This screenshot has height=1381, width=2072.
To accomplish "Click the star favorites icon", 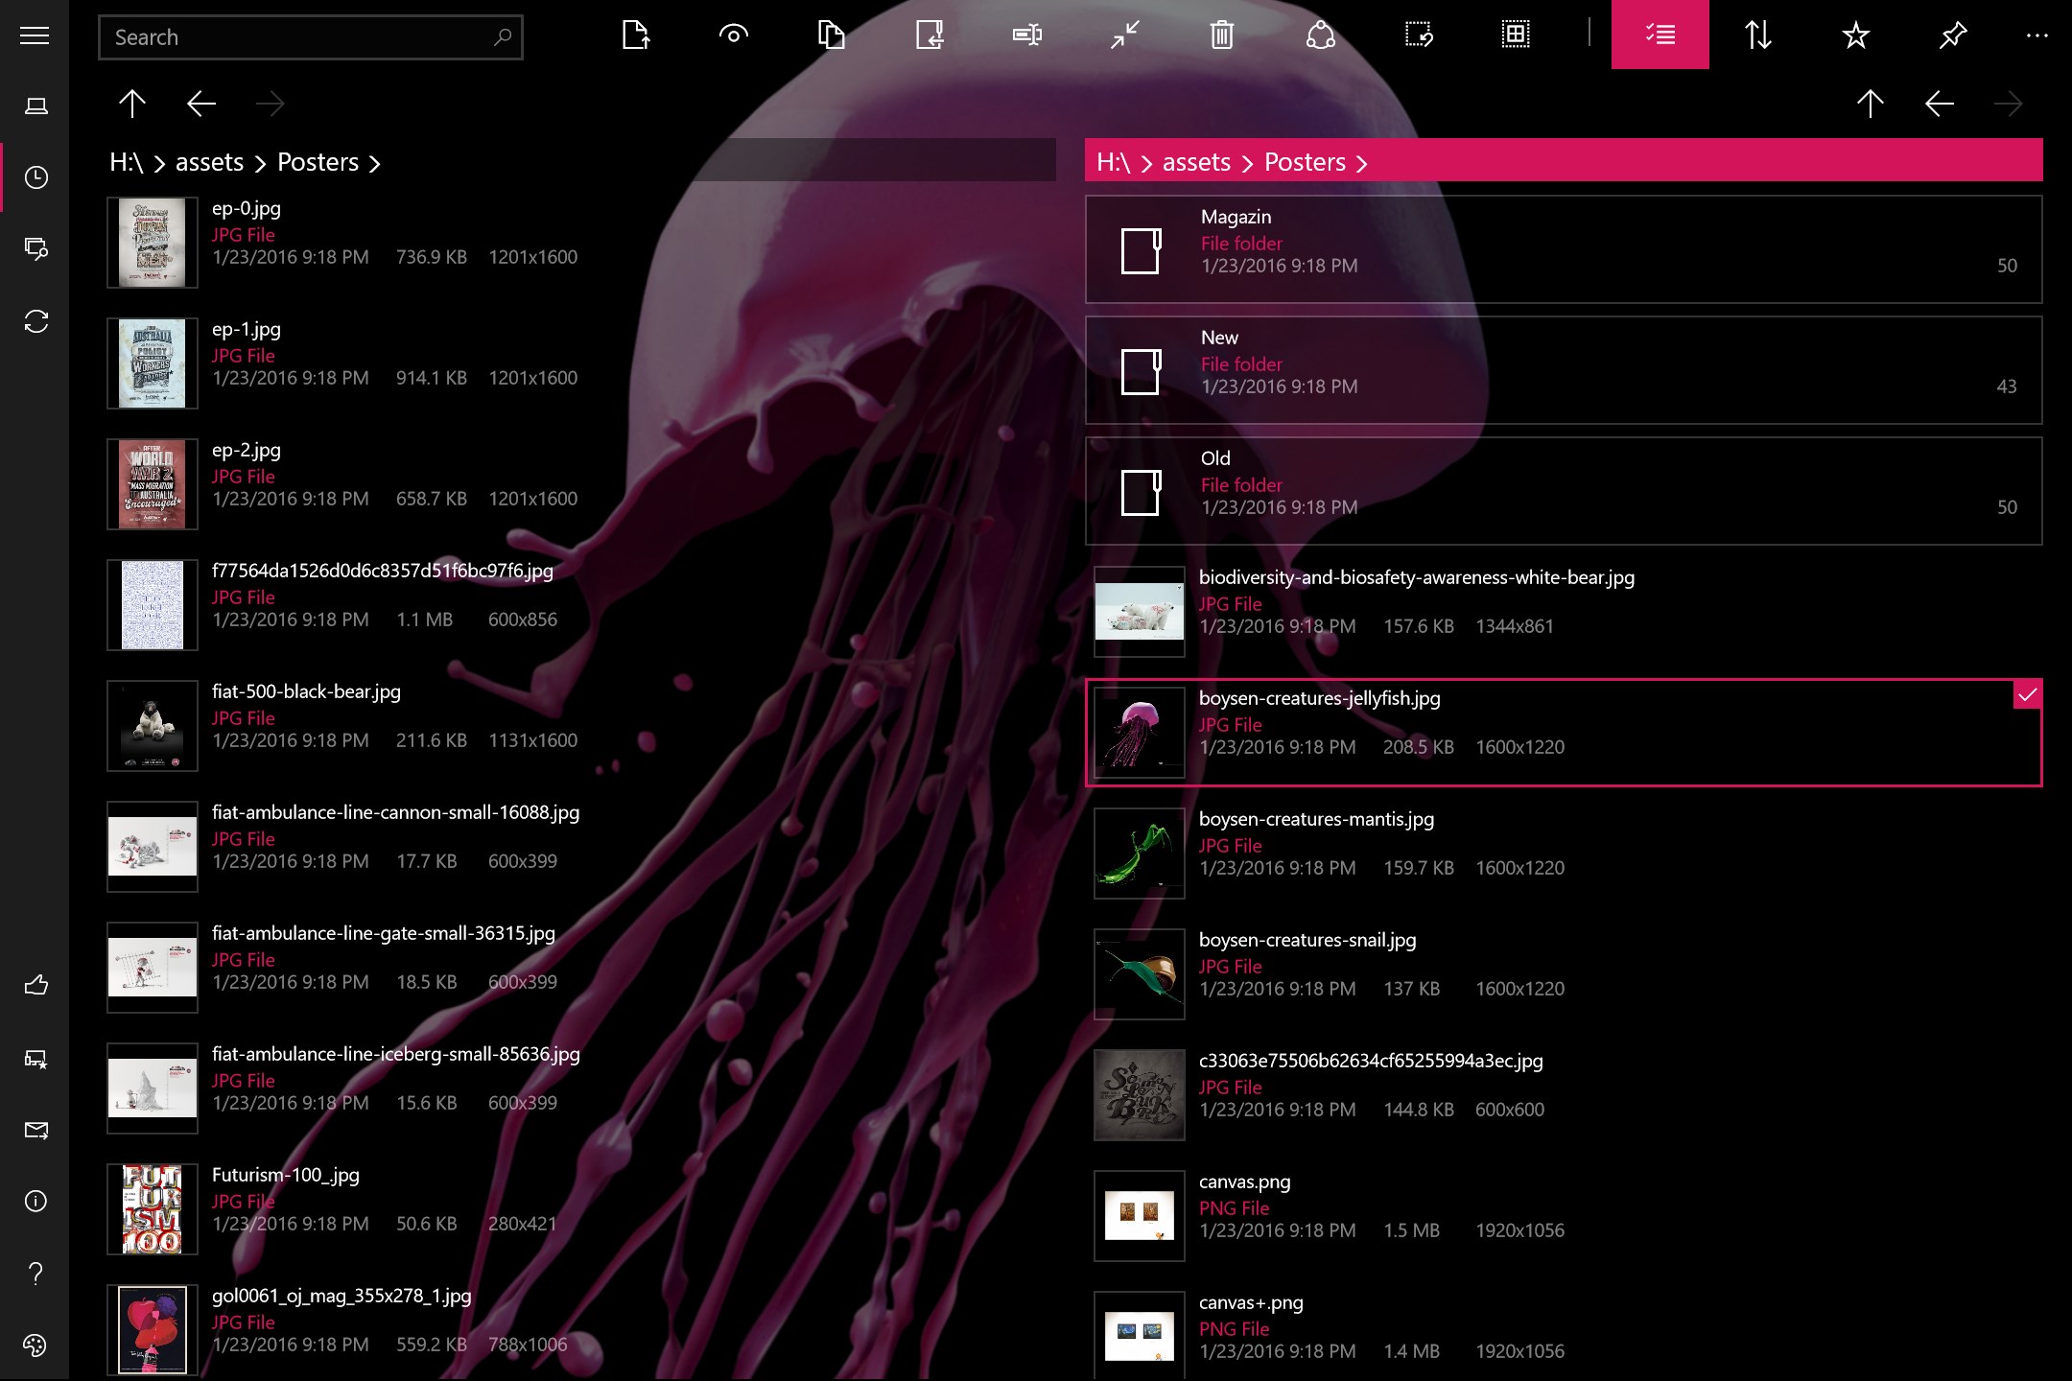I will (1855, 35).
